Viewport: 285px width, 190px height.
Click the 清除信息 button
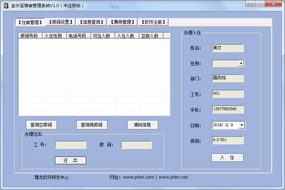tap(142, 125)
